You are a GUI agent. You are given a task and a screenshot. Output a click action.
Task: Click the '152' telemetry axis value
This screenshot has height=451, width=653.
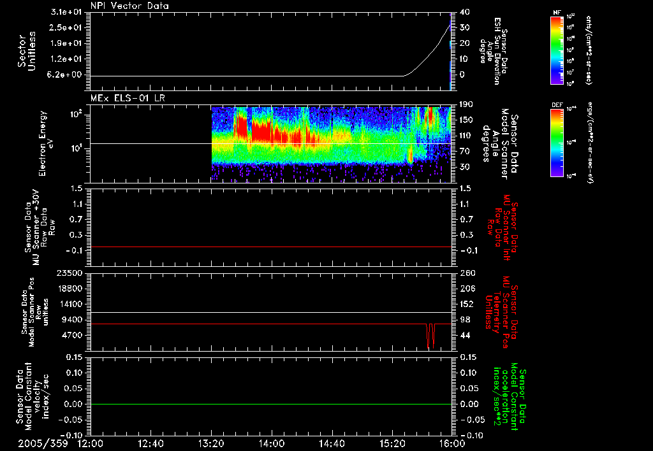point(467,304)
